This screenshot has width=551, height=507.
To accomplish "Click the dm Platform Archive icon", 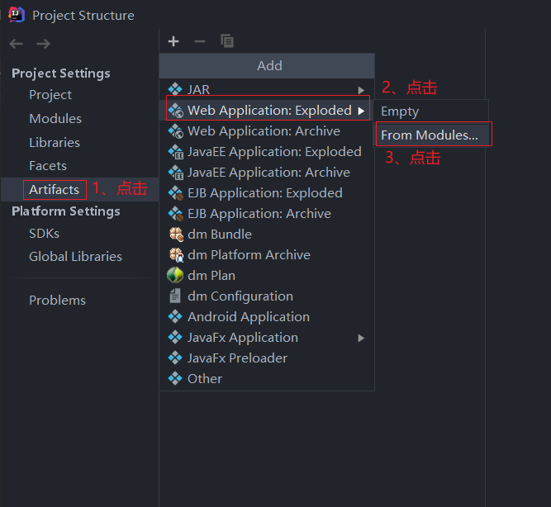I will [176, 255].
